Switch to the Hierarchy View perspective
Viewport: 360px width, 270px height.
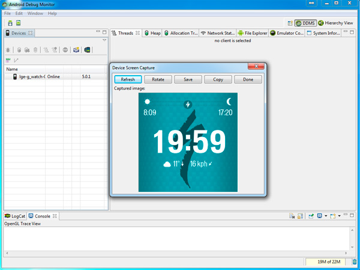[x=335, y=23]
